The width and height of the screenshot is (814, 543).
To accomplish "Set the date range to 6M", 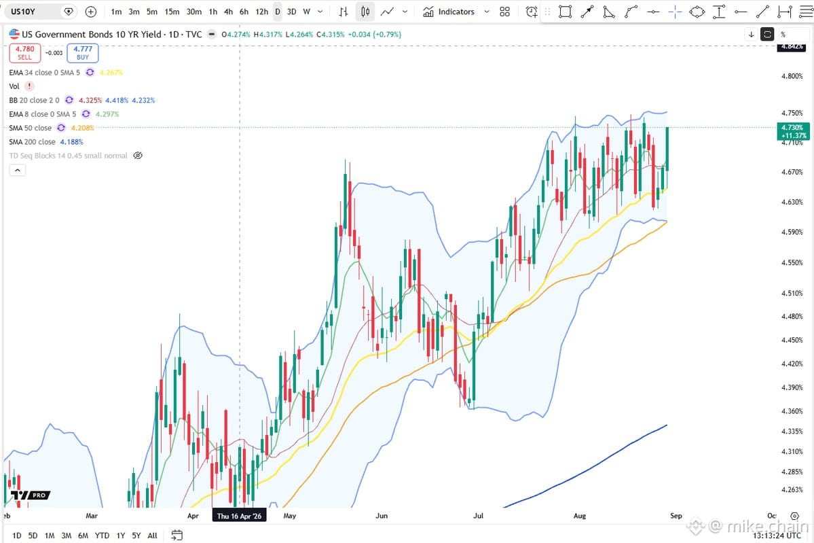I will pos(83,536).
